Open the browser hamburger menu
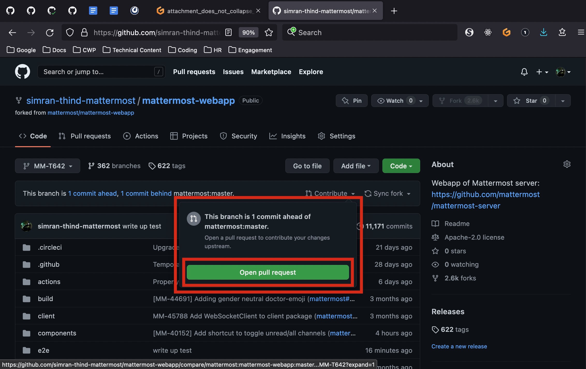Screen dimensions: 586x369 (x=581, y=32)
